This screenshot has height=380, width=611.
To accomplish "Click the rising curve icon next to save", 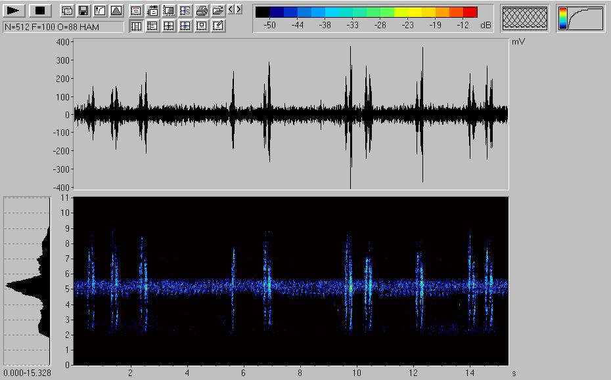I will 99,11.
